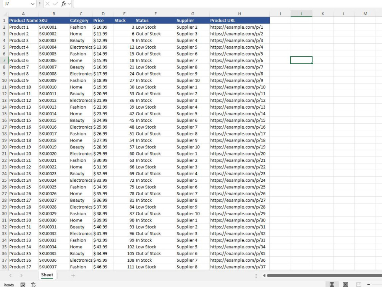Click the Price header cell
Viewport: 382px width, 287px height.
coord(103,21)
